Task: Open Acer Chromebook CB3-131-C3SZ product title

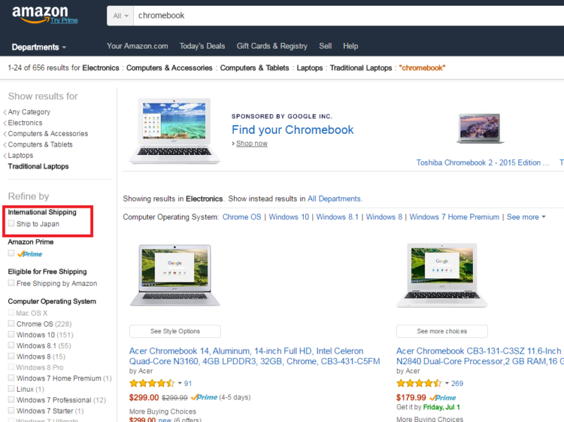Action: point(480,356)
